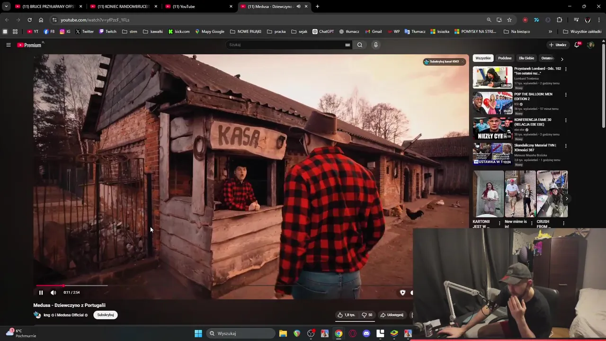The image size is (606, 341).
Task: Open the weather widget showing 6°C
Action: click(21, 333)
